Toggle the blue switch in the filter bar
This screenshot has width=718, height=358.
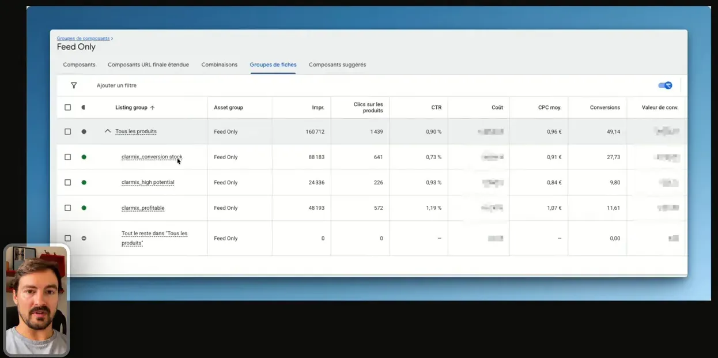(665, 85)
